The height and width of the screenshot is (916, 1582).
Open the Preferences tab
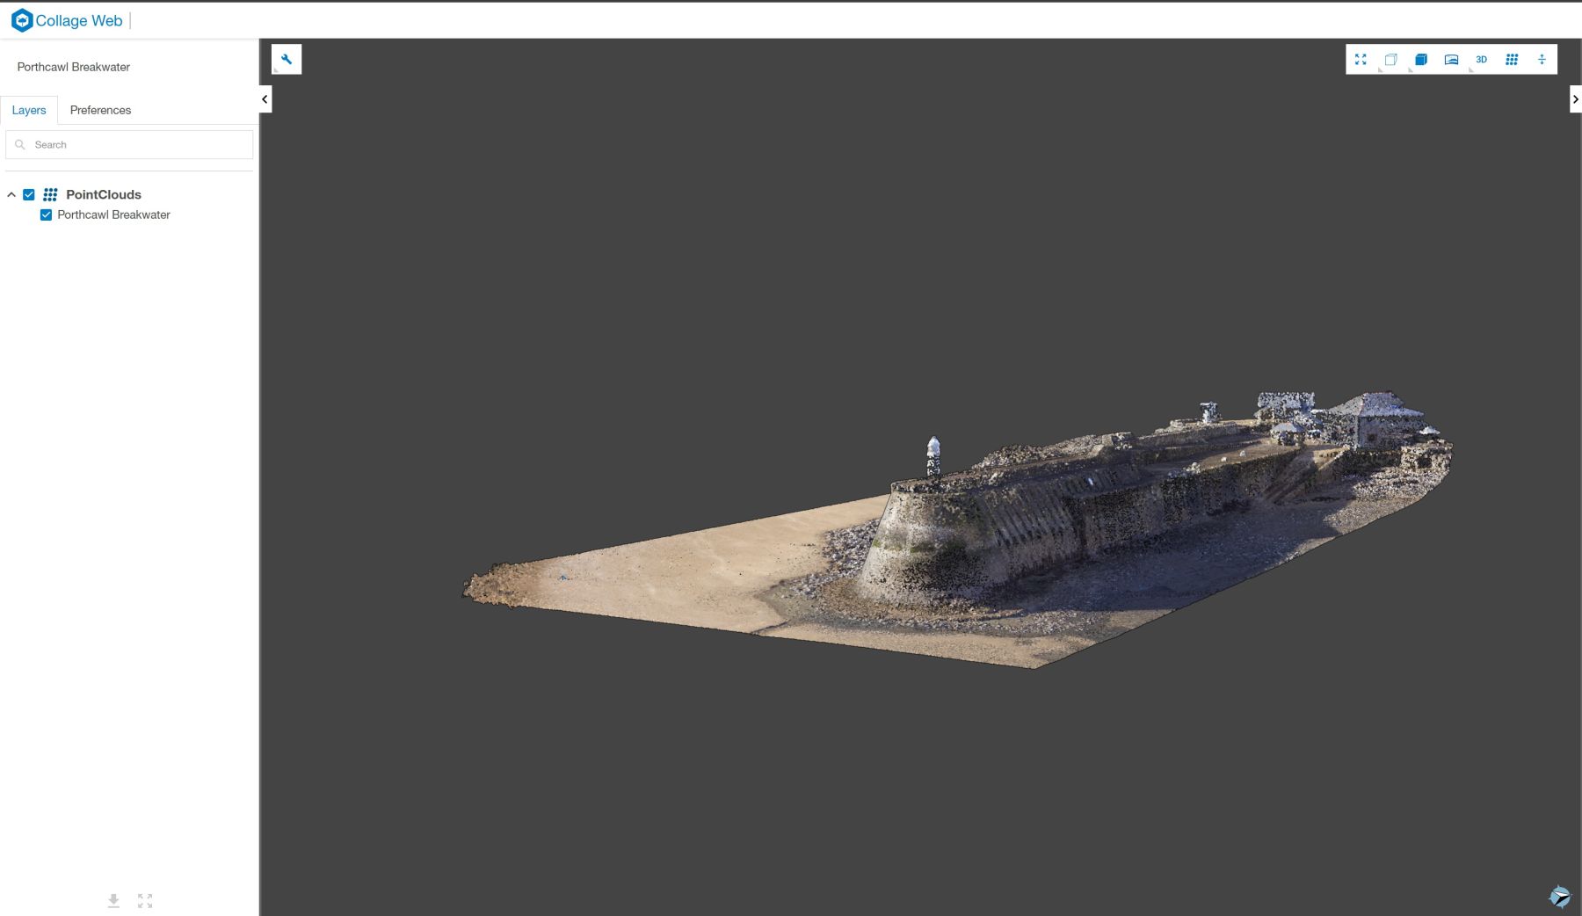pos(100,110)
